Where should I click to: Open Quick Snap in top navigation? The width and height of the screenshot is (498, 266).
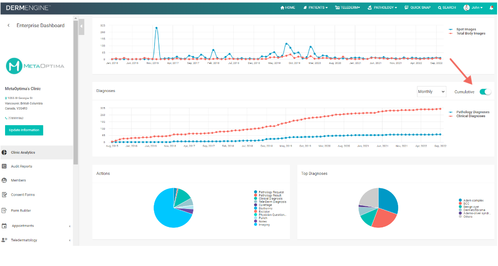[417, 8]
